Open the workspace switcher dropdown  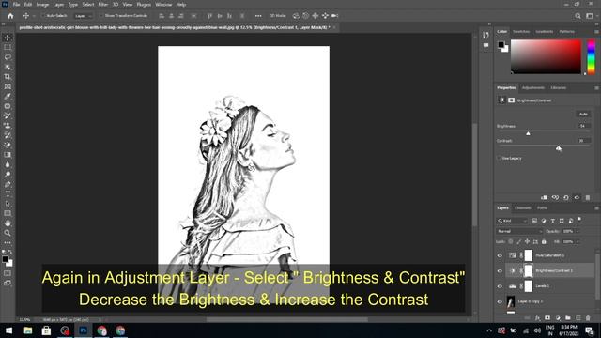(x=590, y=16)
